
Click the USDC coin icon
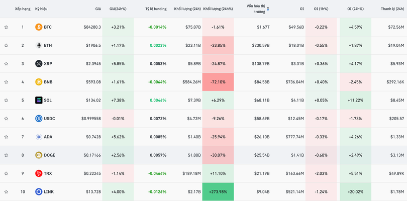(x=39, y=119)
